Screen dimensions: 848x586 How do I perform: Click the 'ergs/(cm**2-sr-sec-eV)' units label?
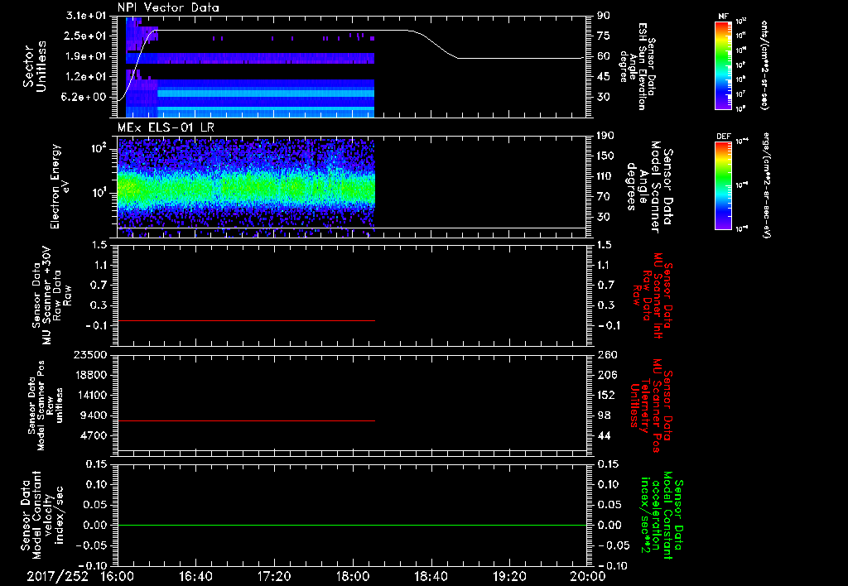click(x=766, y=185)
